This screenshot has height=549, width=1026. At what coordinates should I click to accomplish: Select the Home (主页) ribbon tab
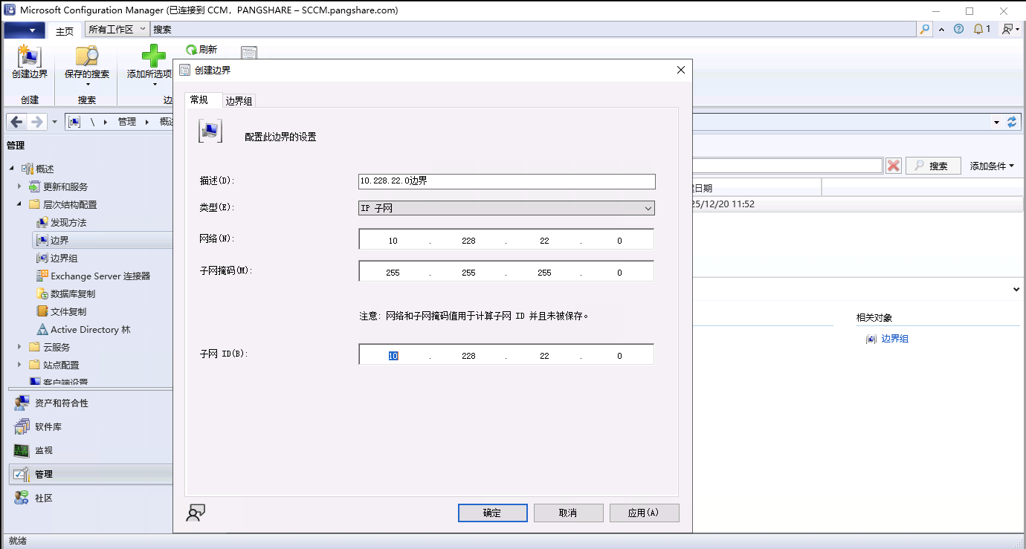click(65, 30)
